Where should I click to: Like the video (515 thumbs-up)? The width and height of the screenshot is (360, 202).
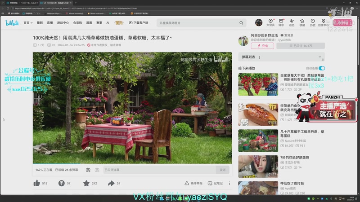point(40,183)
